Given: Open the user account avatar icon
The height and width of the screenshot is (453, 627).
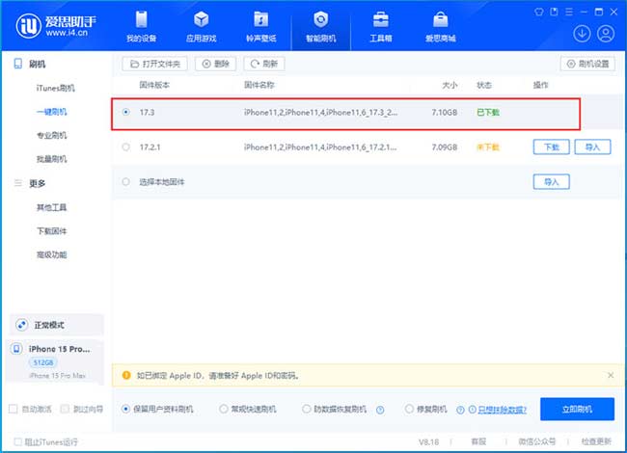Looking at the screenshot, I should tap(606, 34).
